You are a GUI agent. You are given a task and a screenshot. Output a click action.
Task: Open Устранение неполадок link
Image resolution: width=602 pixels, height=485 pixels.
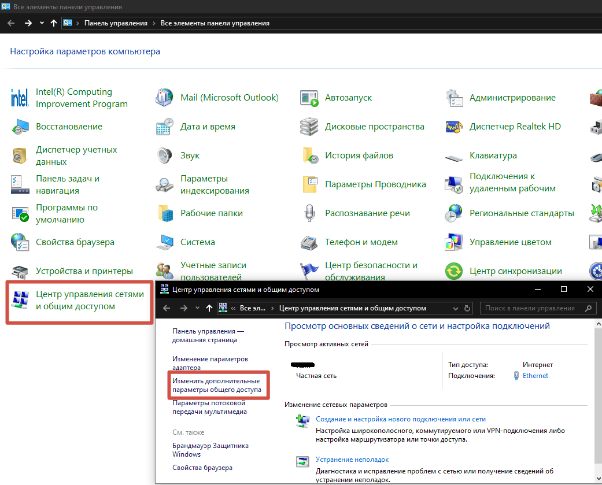pos(352,460)
